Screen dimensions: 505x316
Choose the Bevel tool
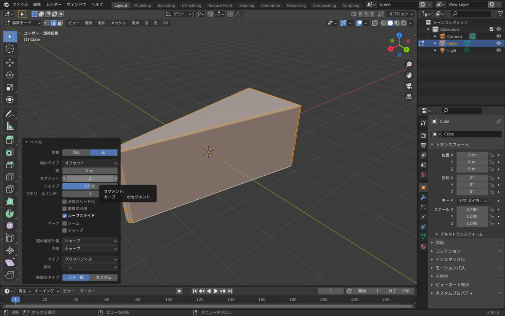pos(10,164)
